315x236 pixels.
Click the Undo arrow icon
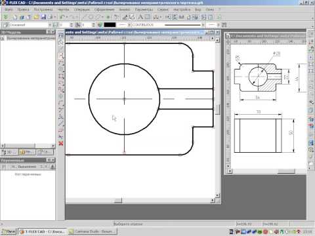[x=62, y=17]
